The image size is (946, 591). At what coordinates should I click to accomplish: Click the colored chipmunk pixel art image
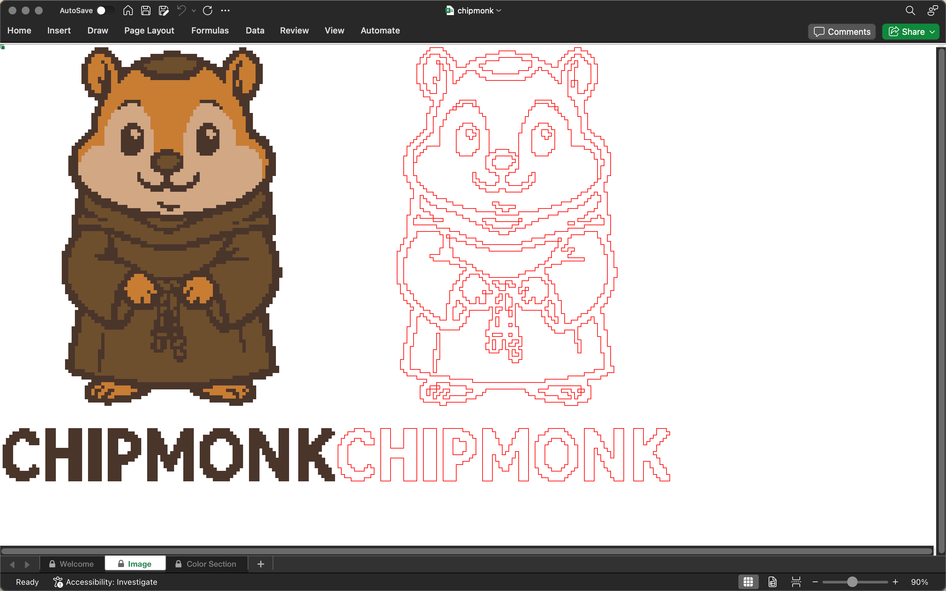[x=172, y=226]
